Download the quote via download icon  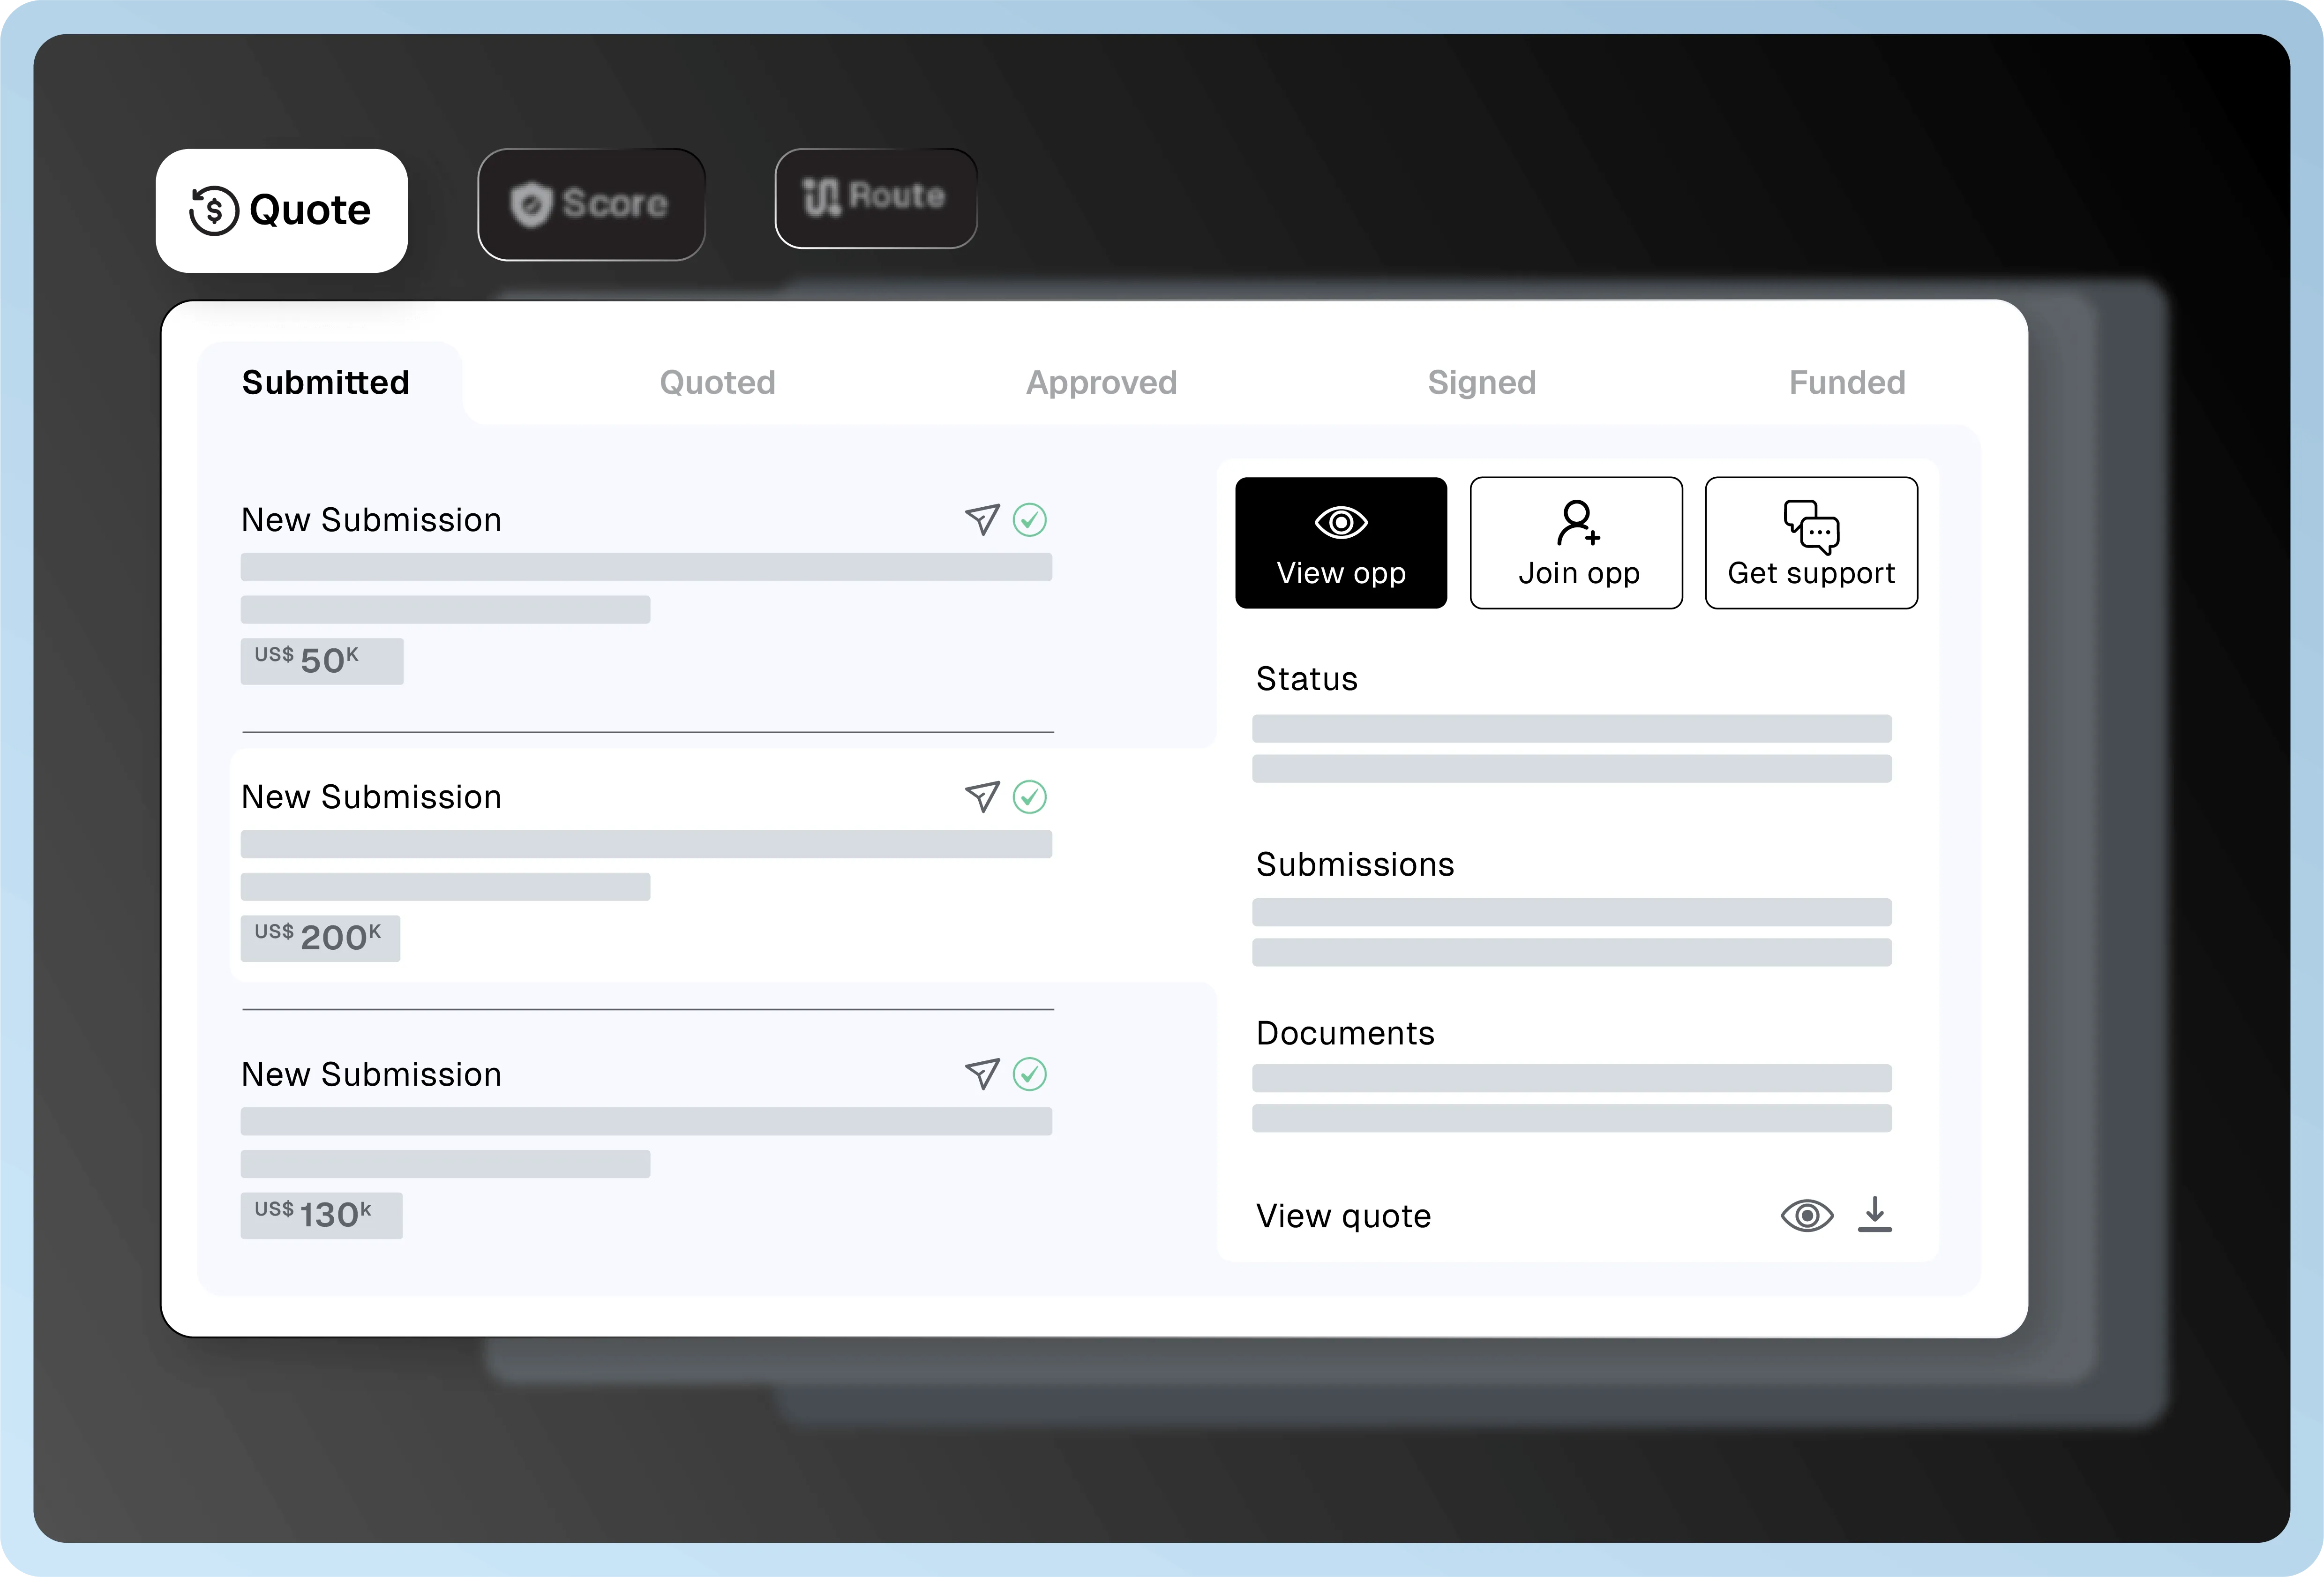coord(1874,1214)
